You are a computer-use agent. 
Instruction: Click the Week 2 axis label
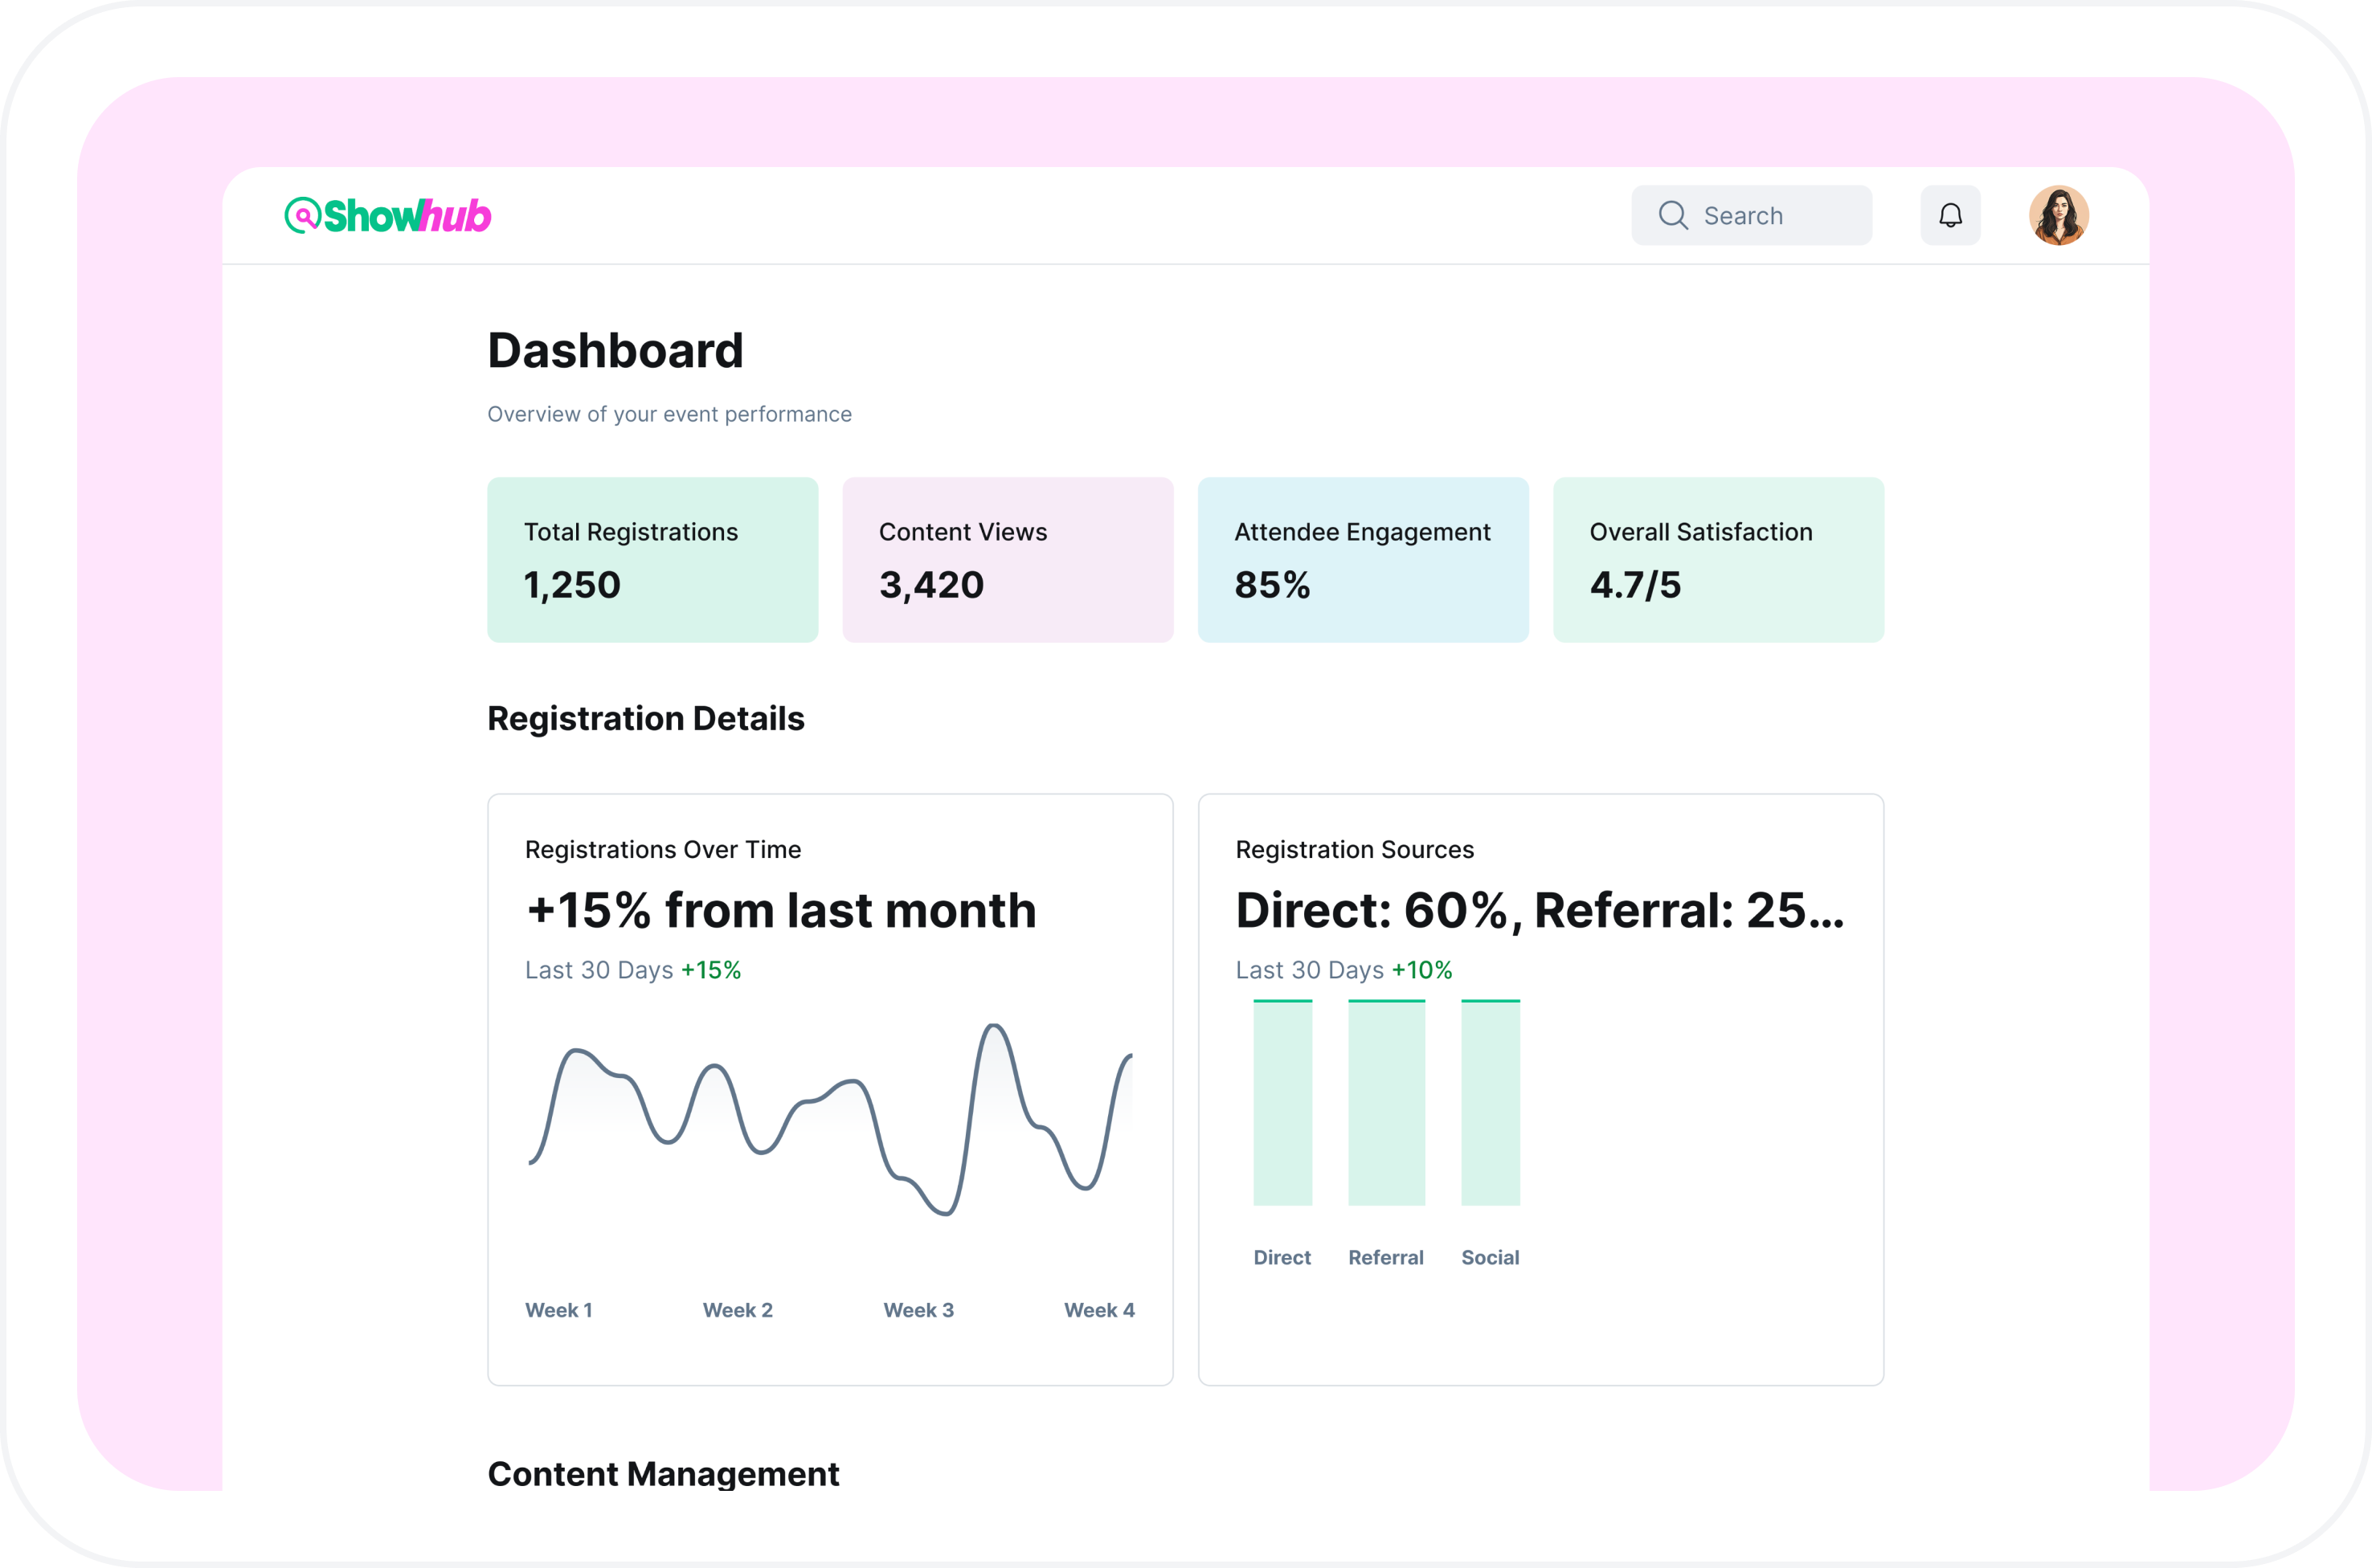click(x=737, y=1310)
